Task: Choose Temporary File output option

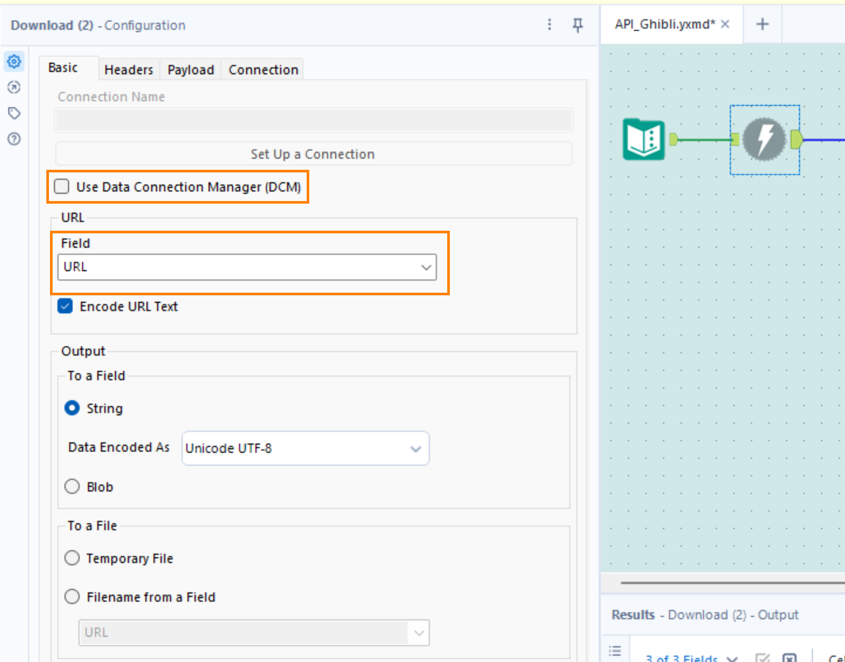Action: pyautogui.click(x=72, y=558)
